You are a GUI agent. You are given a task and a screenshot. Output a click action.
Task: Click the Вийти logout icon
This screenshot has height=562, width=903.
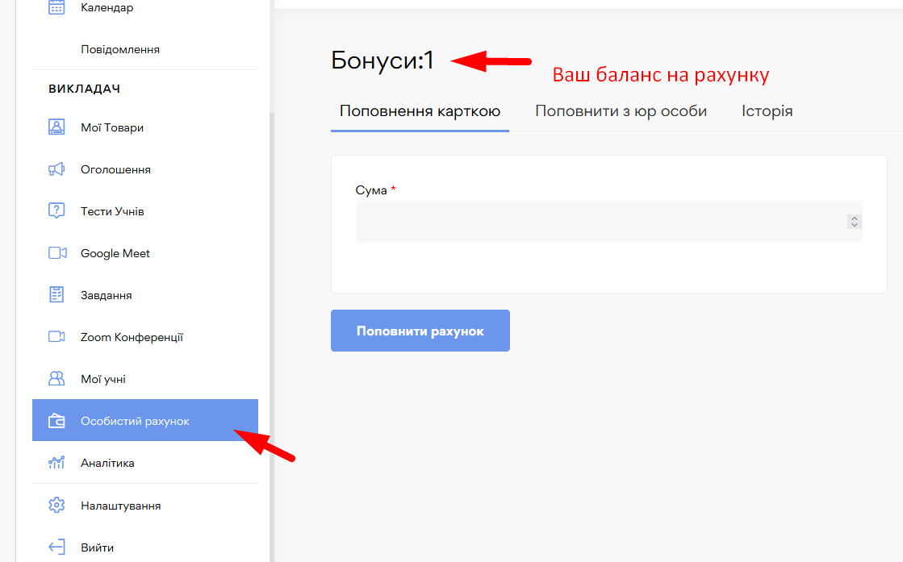(x=56, y=547)
